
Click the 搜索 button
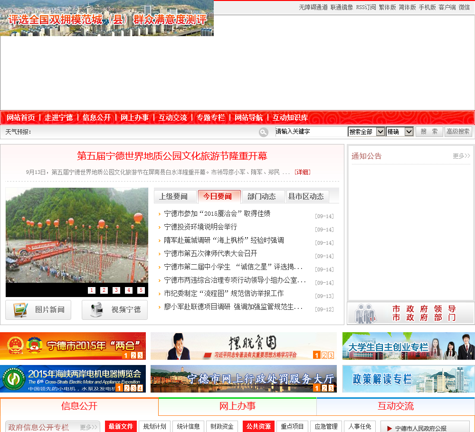click(x=429, y=132)
